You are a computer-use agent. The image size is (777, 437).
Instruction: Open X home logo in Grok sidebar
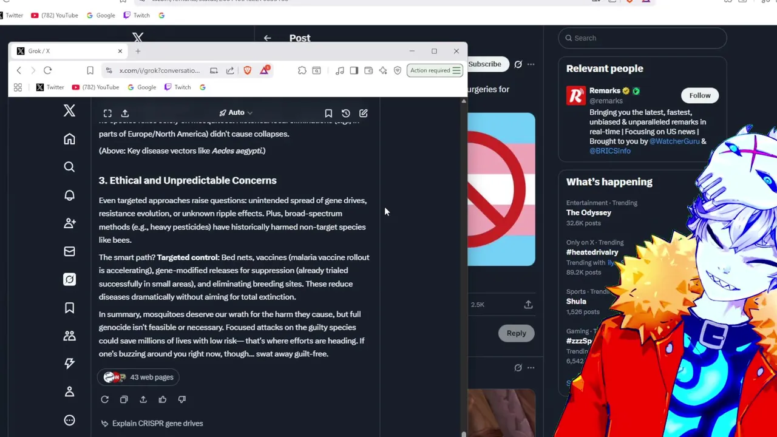[x=69, y=110]
